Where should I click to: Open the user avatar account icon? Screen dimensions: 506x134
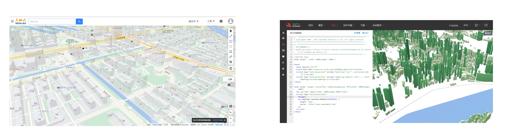[x=231, y=21]
